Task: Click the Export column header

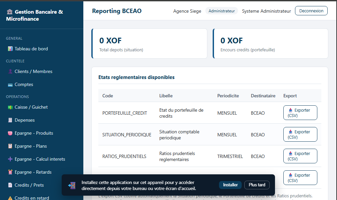Action: (290, 96)
